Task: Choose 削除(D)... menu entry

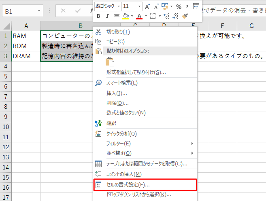Action: pyautogui.click(x=145, y=103)
